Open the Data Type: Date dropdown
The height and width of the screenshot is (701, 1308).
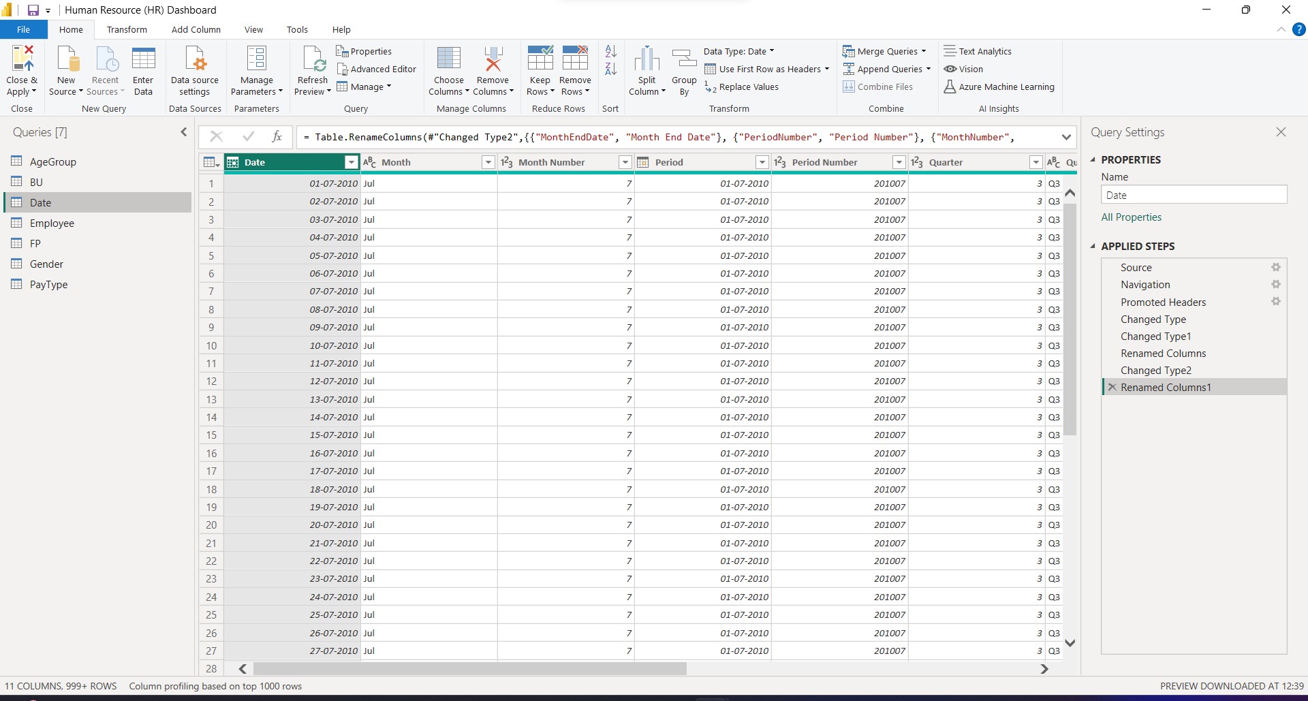tap(738, 51)
